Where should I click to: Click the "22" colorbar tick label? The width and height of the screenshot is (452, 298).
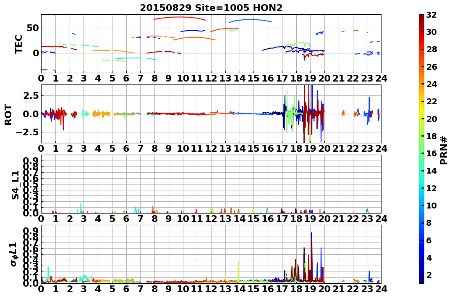click(431, 101)
